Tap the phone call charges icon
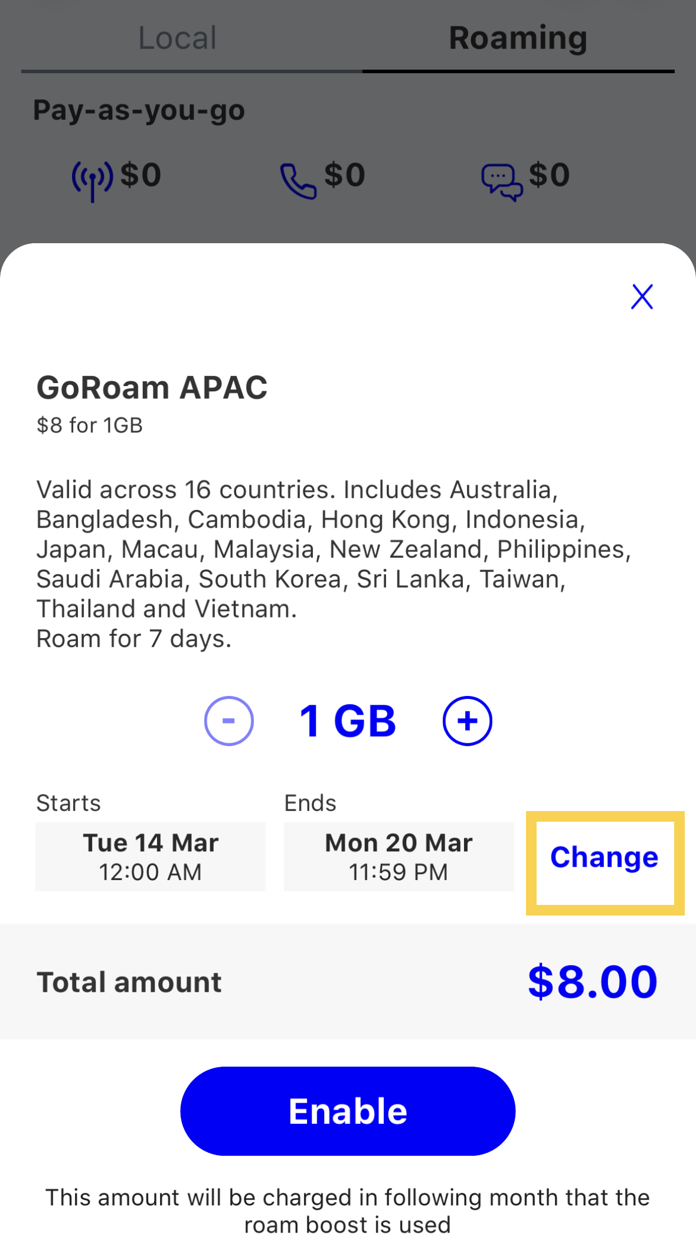This screenshot has height=1252, width=696. 298,180
